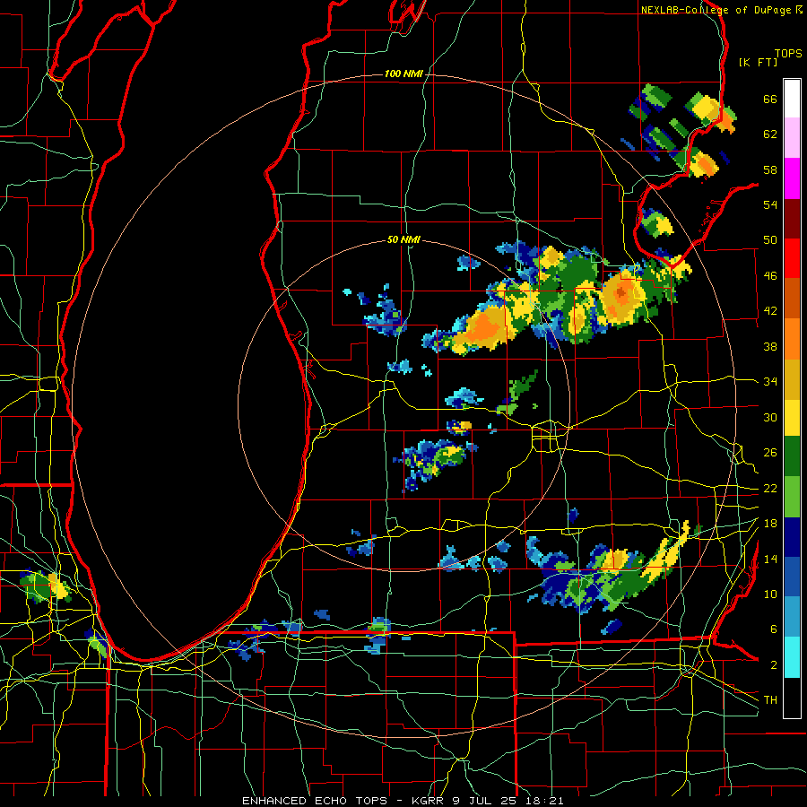807x807 pixels.
Task: Pick the yellow legend swatch near 30
Action: pyautogui.click(x=792, y=418)
